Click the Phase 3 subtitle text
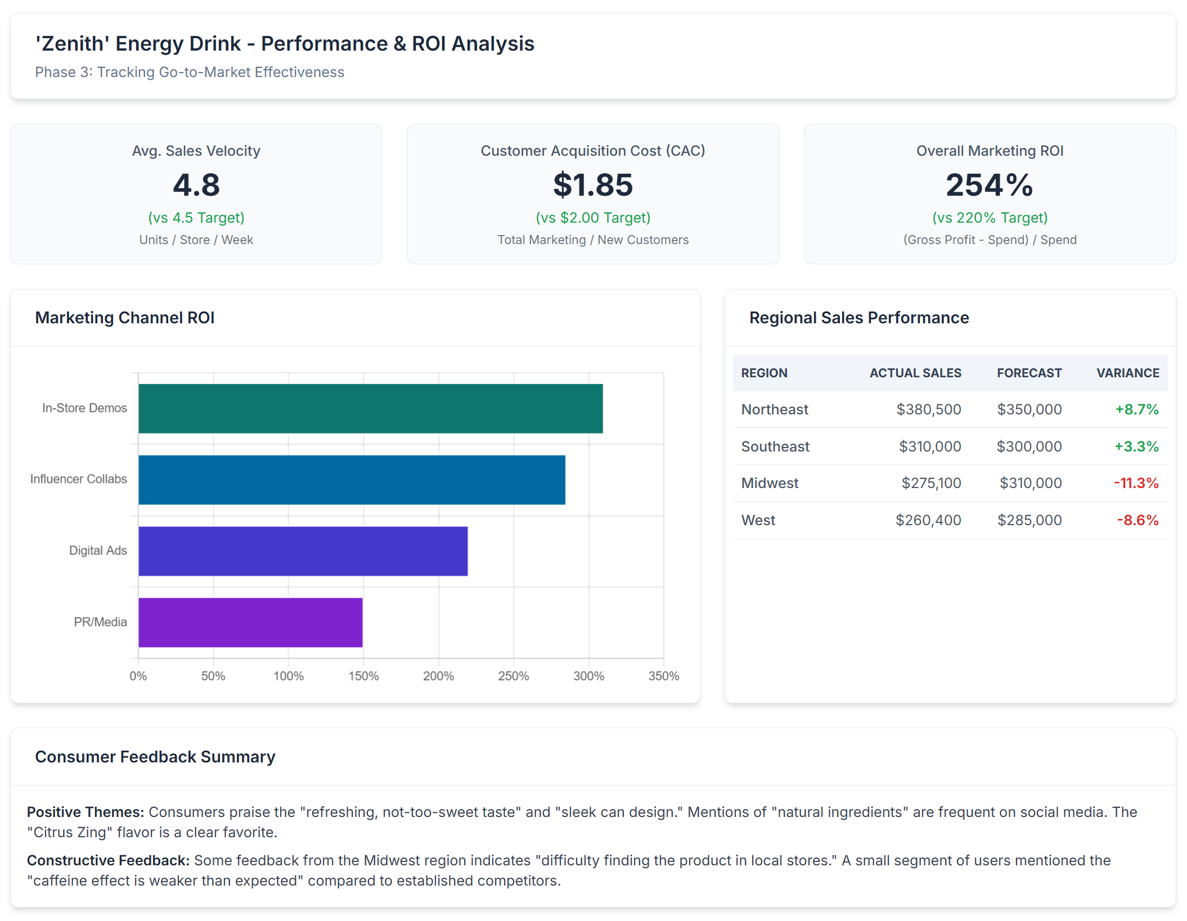 click(190, 73)
